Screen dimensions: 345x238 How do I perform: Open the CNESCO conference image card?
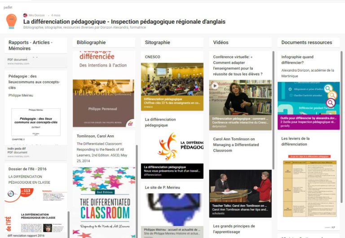point(172,79)
